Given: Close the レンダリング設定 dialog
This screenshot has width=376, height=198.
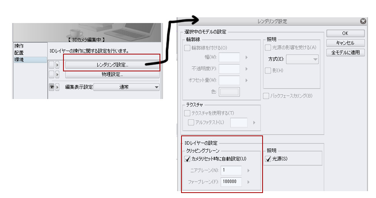Looking at the screenshot, I should [x=363, y=21].
